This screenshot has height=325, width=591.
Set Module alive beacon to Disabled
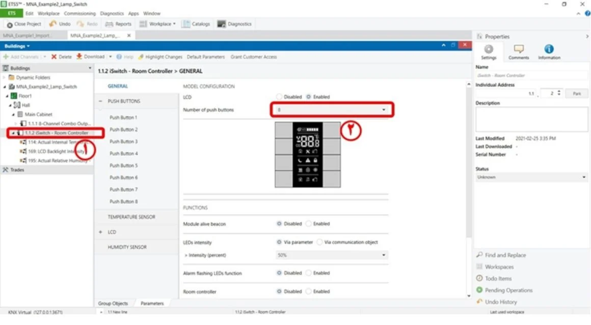279,223
